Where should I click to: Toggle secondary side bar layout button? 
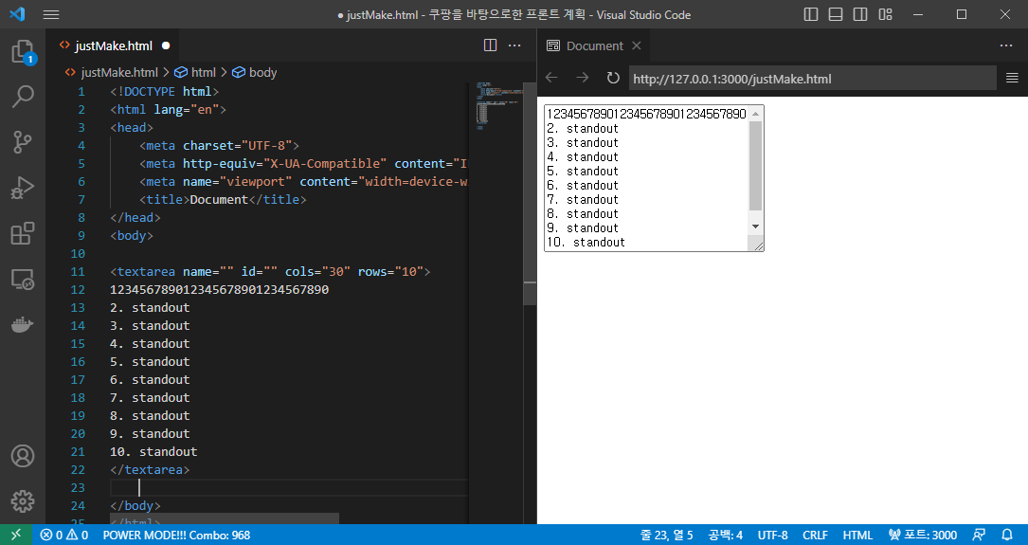[x=860, y=14]
